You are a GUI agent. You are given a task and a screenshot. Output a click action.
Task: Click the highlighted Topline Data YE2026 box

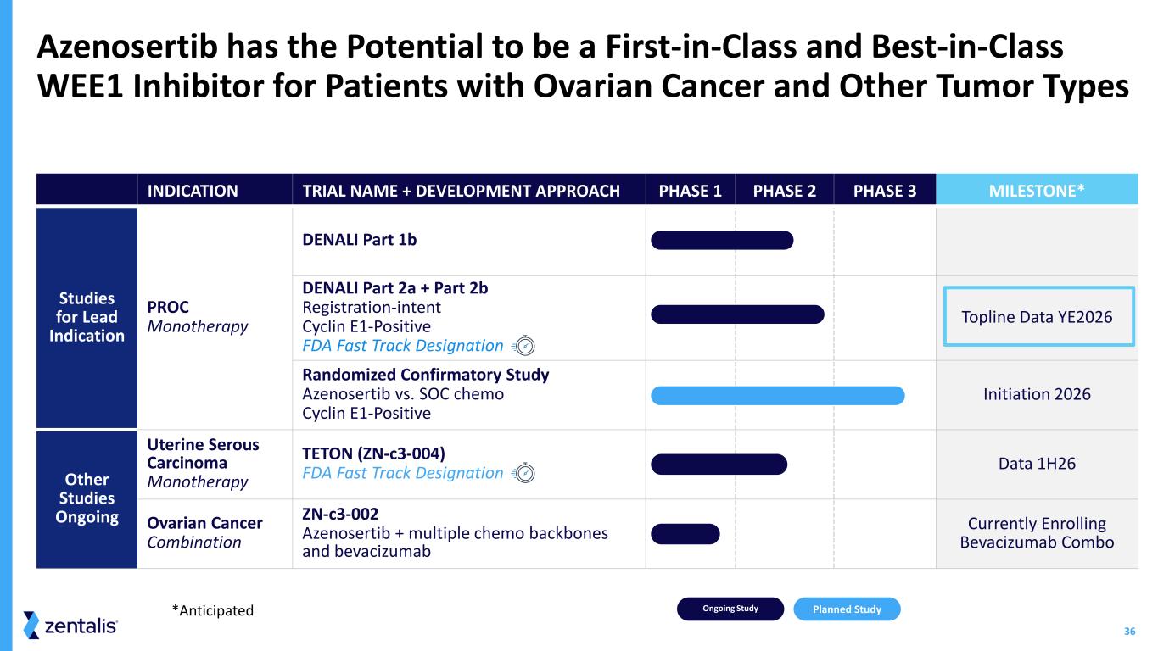(x=1038, y=317)
